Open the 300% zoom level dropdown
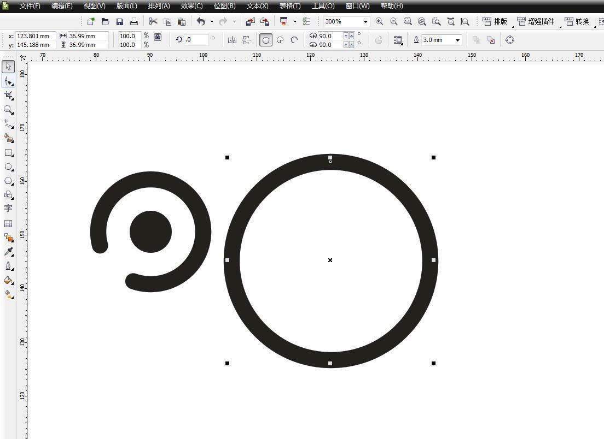This screenshot has height=439, width=604. pyautogui.click(x=365, y=22)
